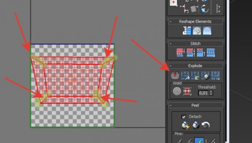Click Flatten by Polygon Angle icon
The image size is (252, 143).
pos(185,75)
